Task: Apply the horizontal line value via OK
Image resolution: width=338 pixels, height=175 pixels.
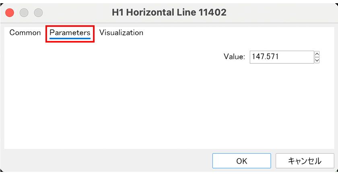Action: [x=241, y=161]
